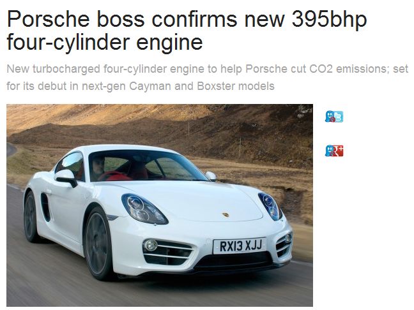Click the car's left headlight in photo
Screen dimensions: 414x310
[144, 209]
